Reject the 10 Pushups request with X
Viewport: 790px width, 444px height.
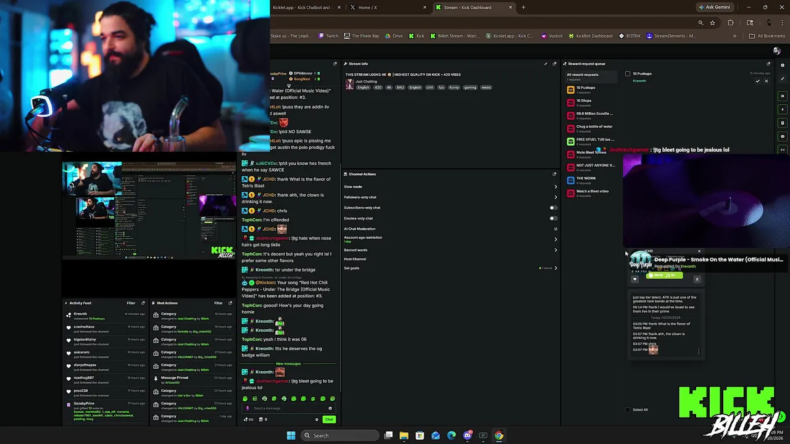click(767, 81)
